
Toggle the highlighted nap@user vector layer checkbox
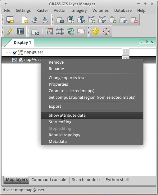point(15,60)
